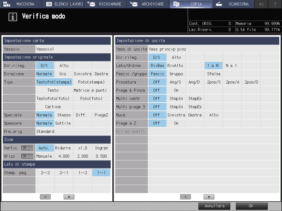Image resolution: width=282 pixels, height=211 pixels.
Task: Choose N a 1 output order
Action: coord(232,66)
